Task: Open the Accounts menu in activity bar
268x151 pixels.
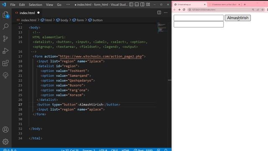Action: 5,130
